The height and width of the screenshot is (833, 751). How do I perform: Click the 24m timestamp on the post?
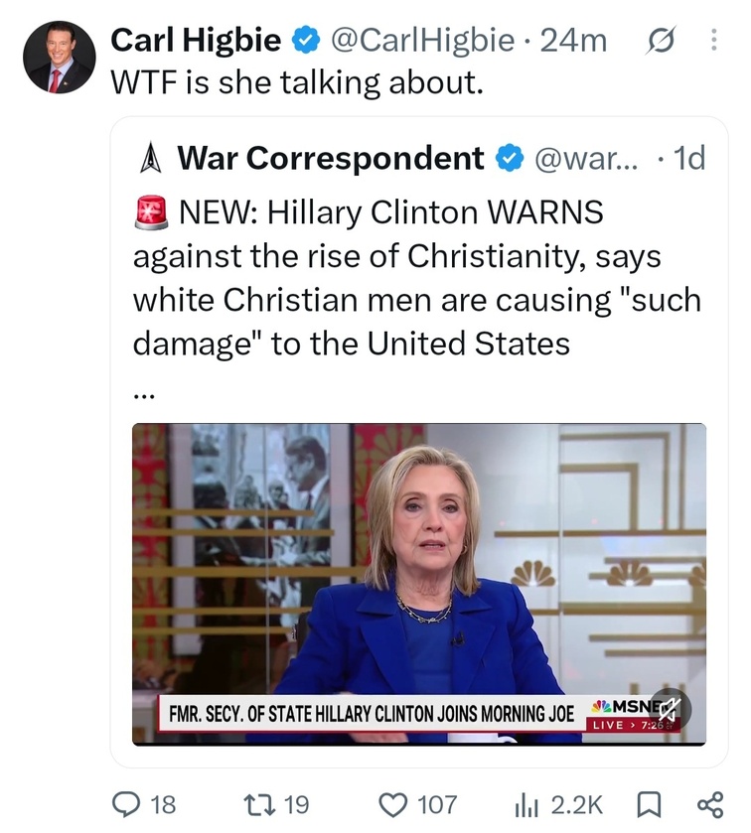coord(573,41)
